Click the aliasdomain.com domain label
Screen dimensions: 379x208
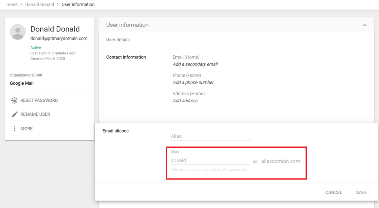coord(281,161)
